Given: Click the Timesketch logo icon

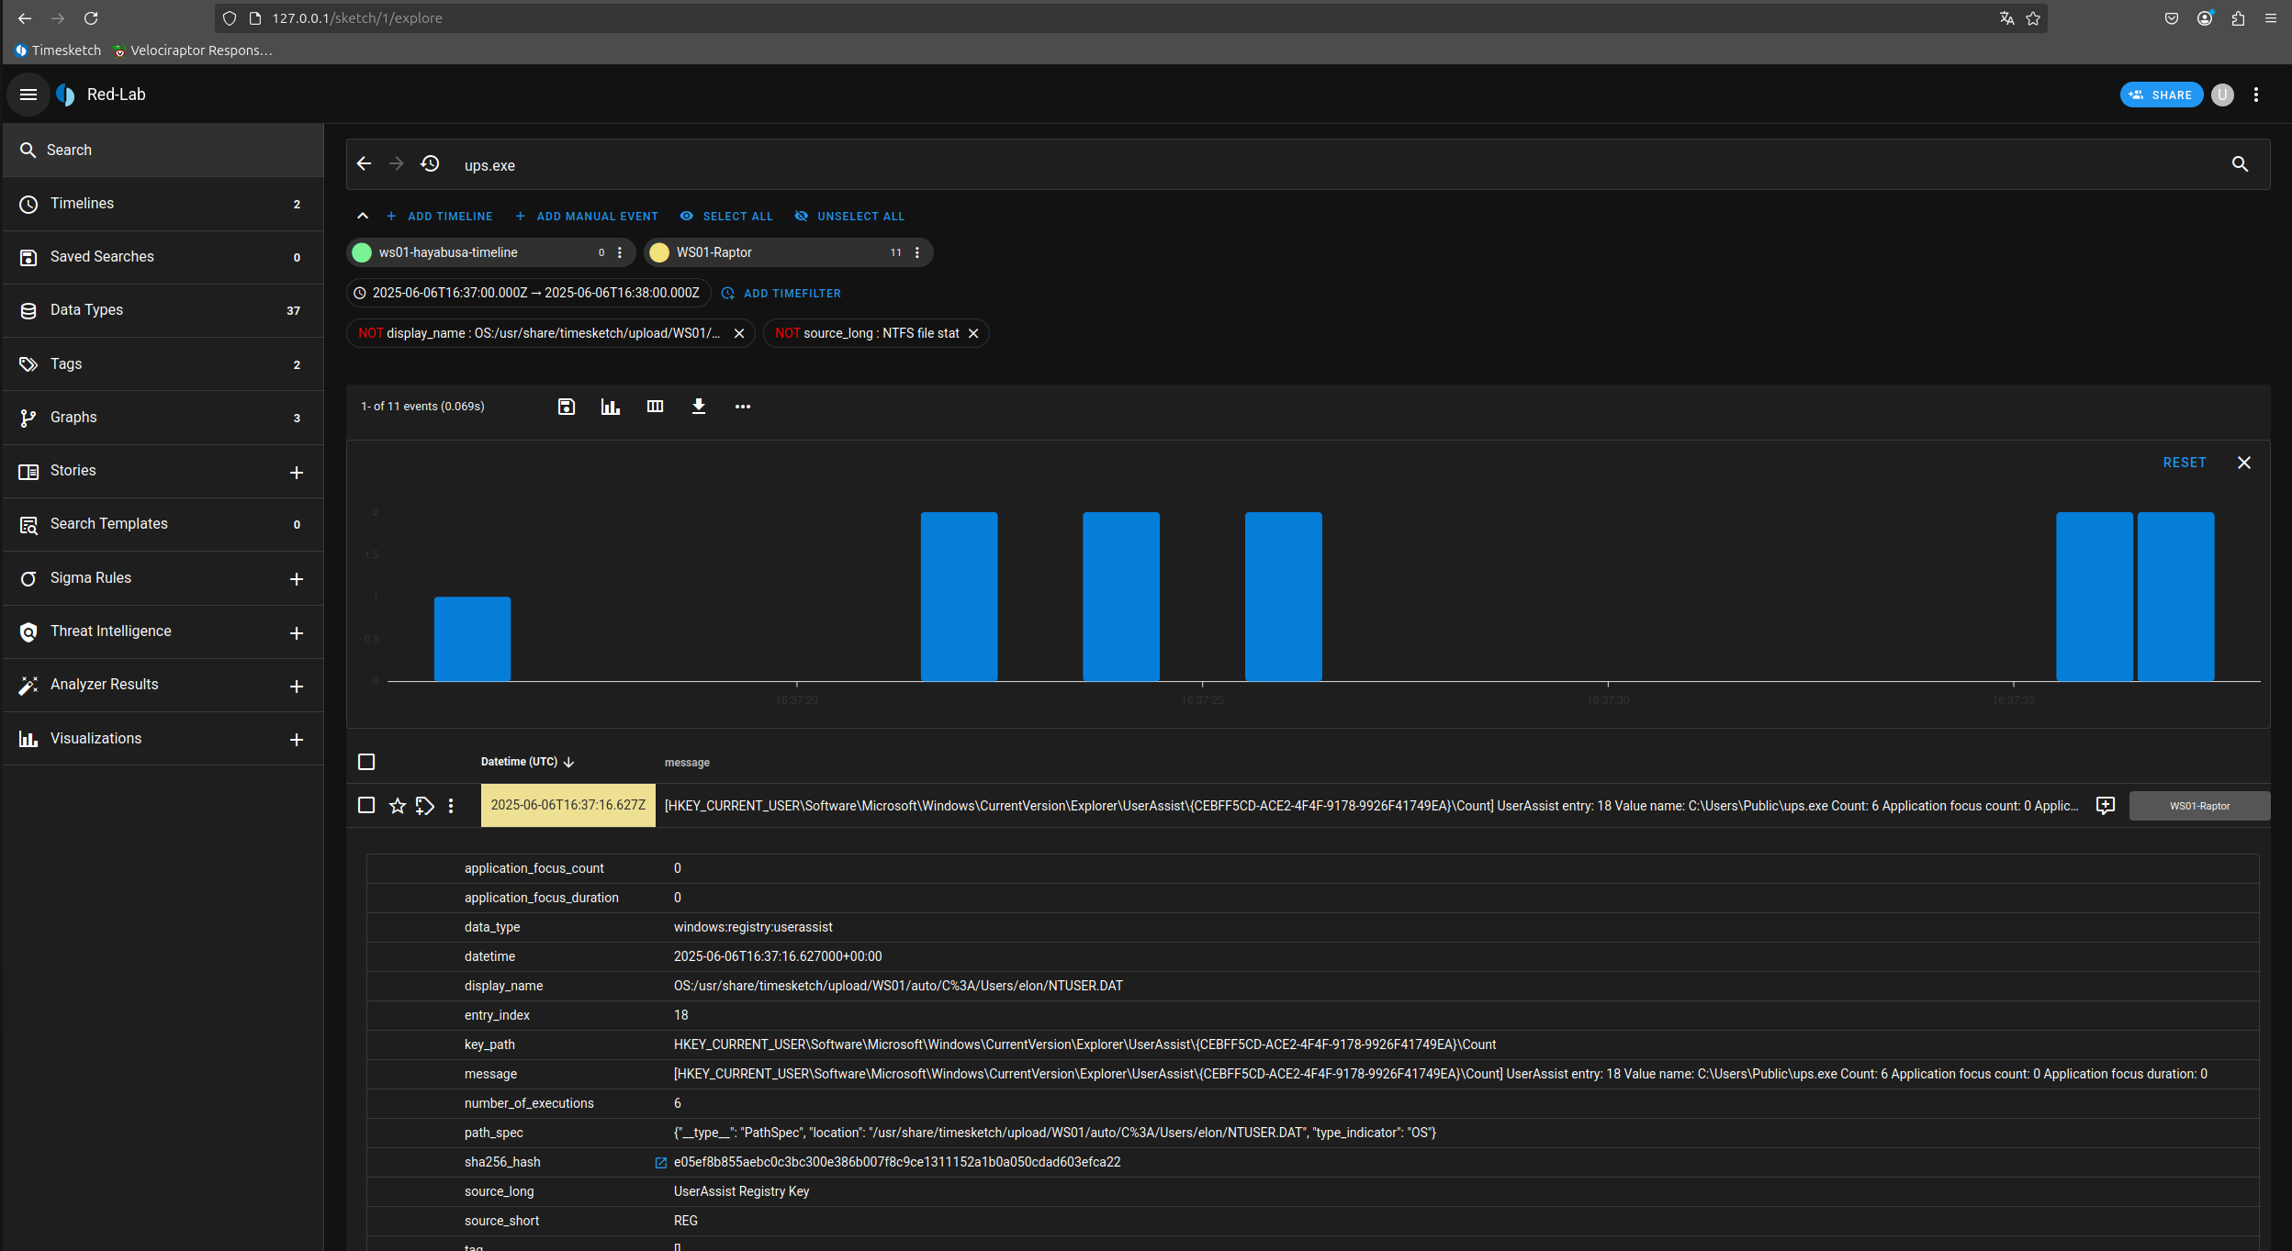Looking at the screenshot, I should tap(65, 95).
